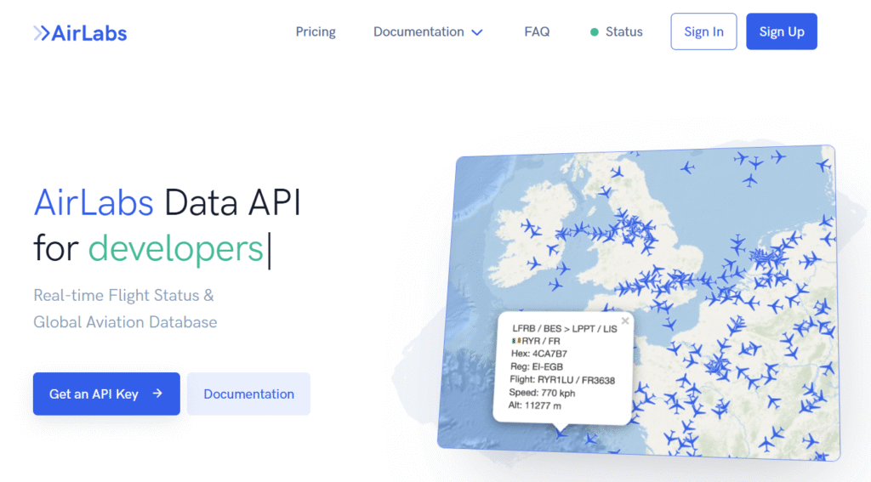Click the green "developers" headline text
871x482 pixels.
coord(176,248)
